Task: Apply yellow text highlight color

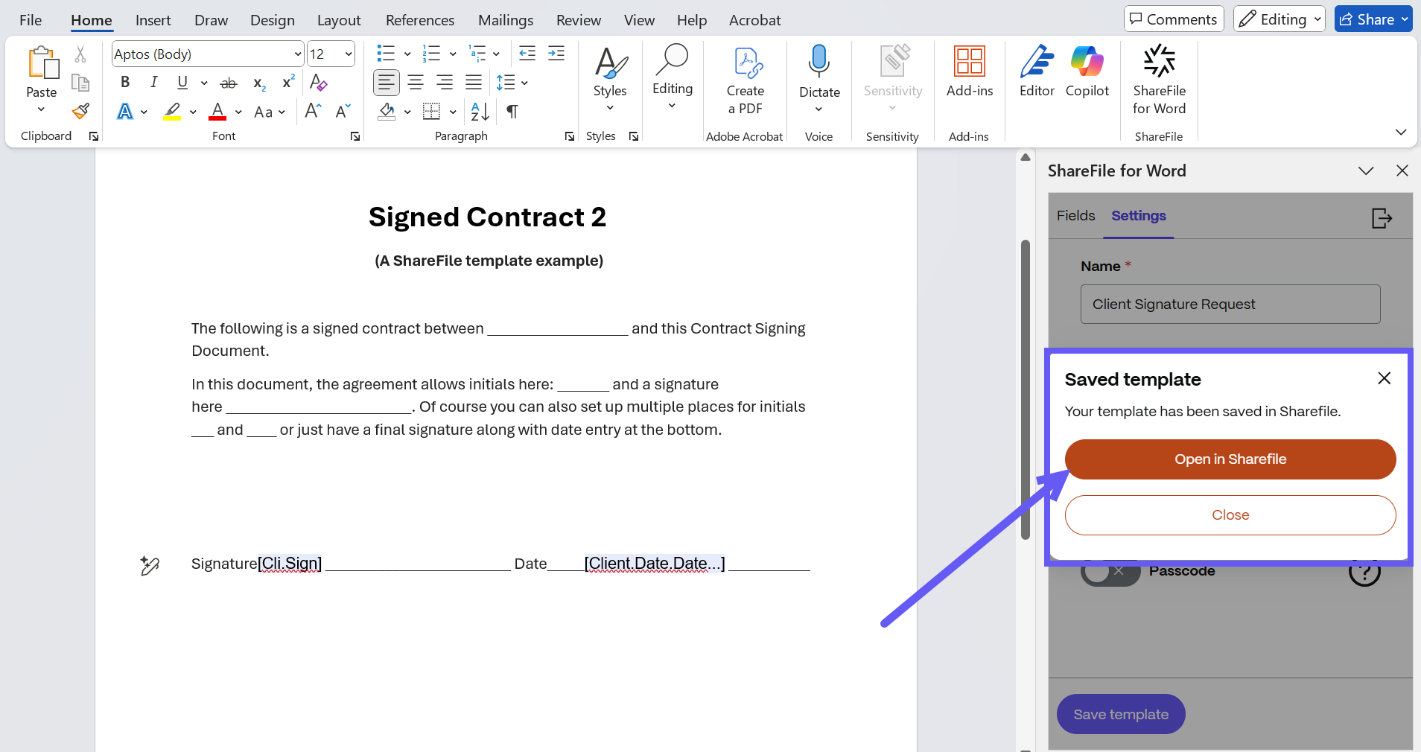Action: click(x=173, y=112)
